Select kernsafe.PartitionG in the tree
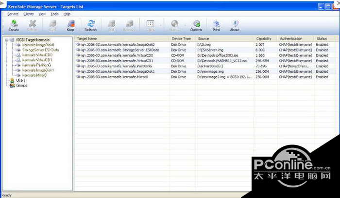Screen dimensions: 340x198 36,65
